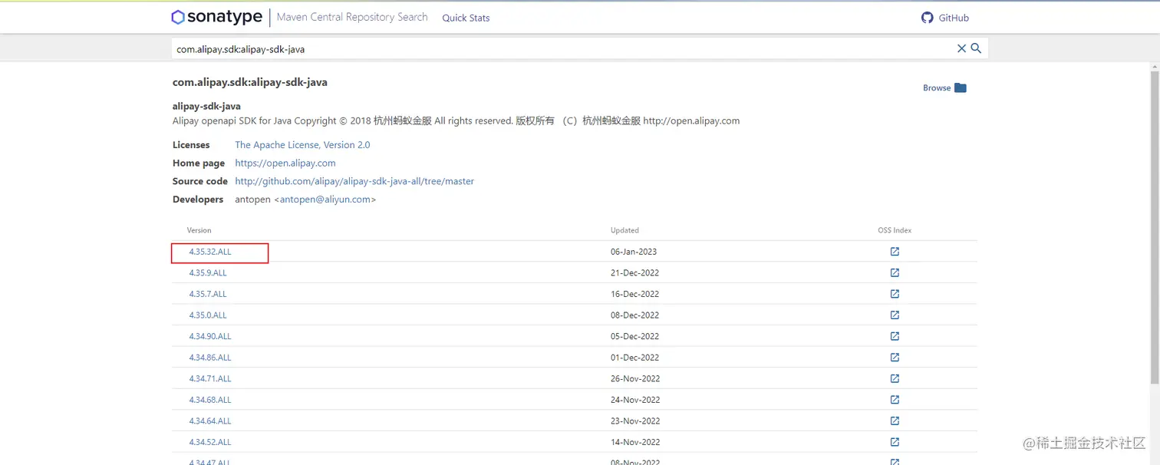The height and width of the screenshot is (465, 1160).
Task: Open Quick Stats page
Action: (x=466, y=18)
